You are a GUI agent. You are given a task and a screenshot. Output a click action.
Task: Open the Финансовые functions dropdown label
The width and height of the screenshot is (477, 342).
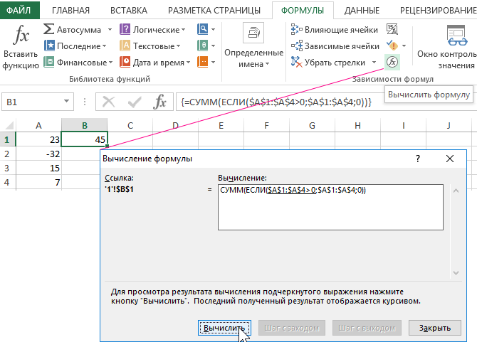(x=85, y=63)
